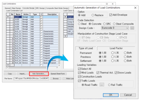The image size is (142, 101).
Task: Click the File Name input field
Action: click(x=31, y=78)
